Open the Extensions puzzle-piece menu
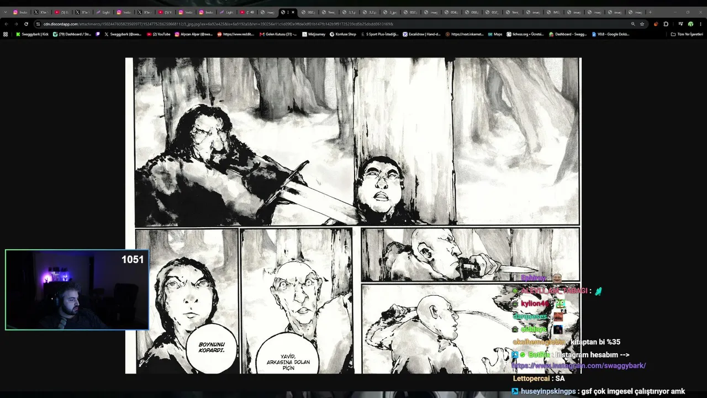707x398 pixels. click(x=666, y=24)
